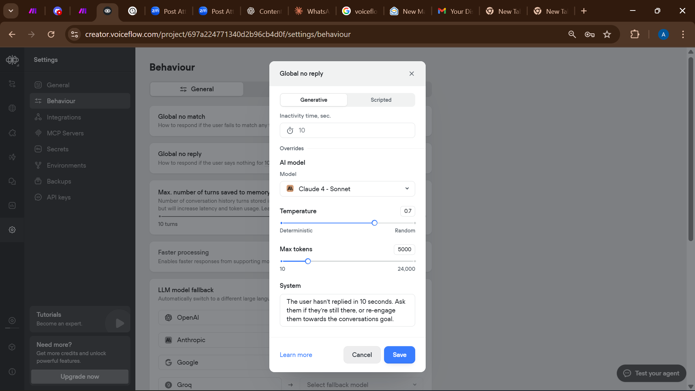Click the Chrome zoom magnifier icon
Viewport: 695px width, 391px height.
[572, 34]
